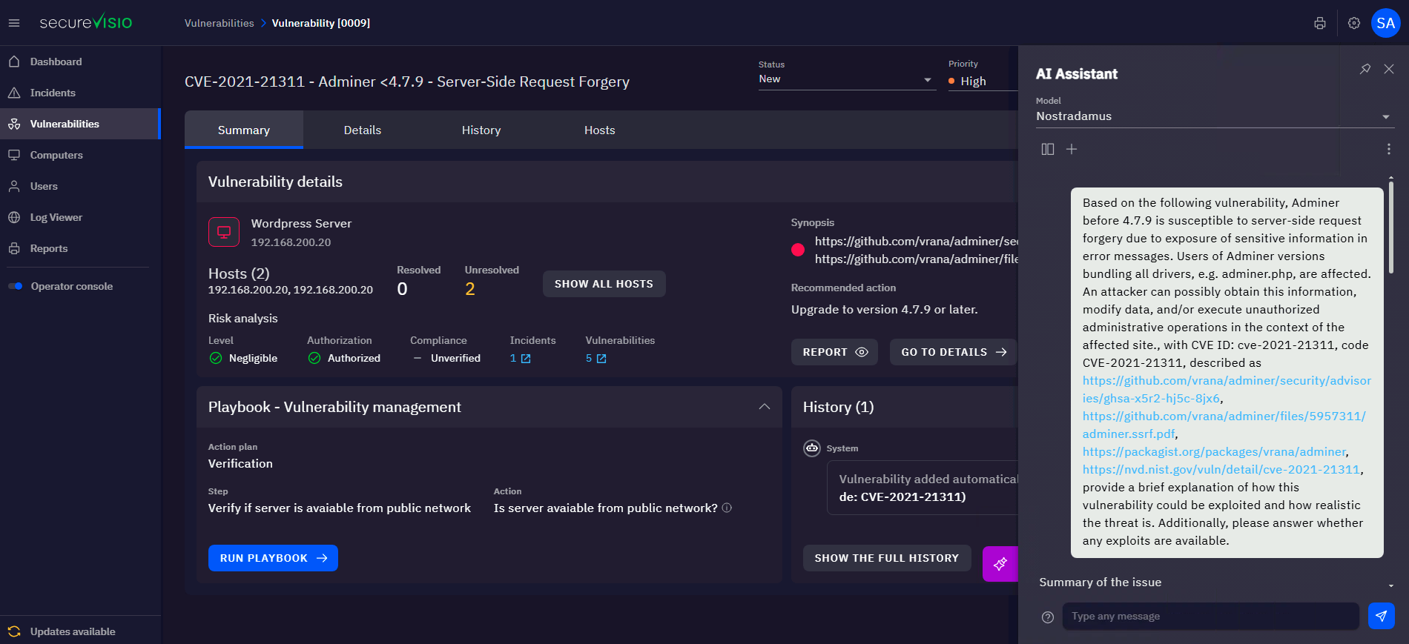Image resolution: width=1409 pixels, height=644 pixels.
Task: Toggle the conversation list panel icon
Action: point(1048,149)
